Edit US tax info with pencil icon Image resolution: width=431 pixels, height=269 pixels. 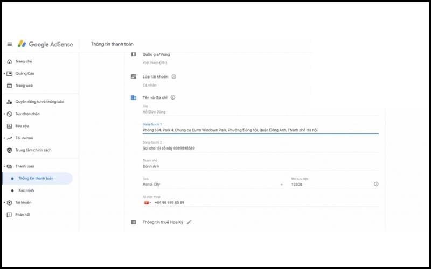point(189,222)
